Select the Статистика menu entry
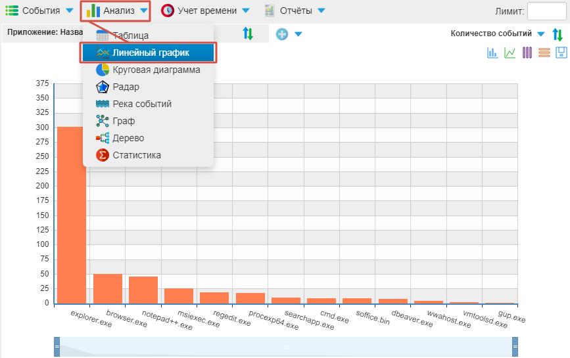 tap(136, 155)
